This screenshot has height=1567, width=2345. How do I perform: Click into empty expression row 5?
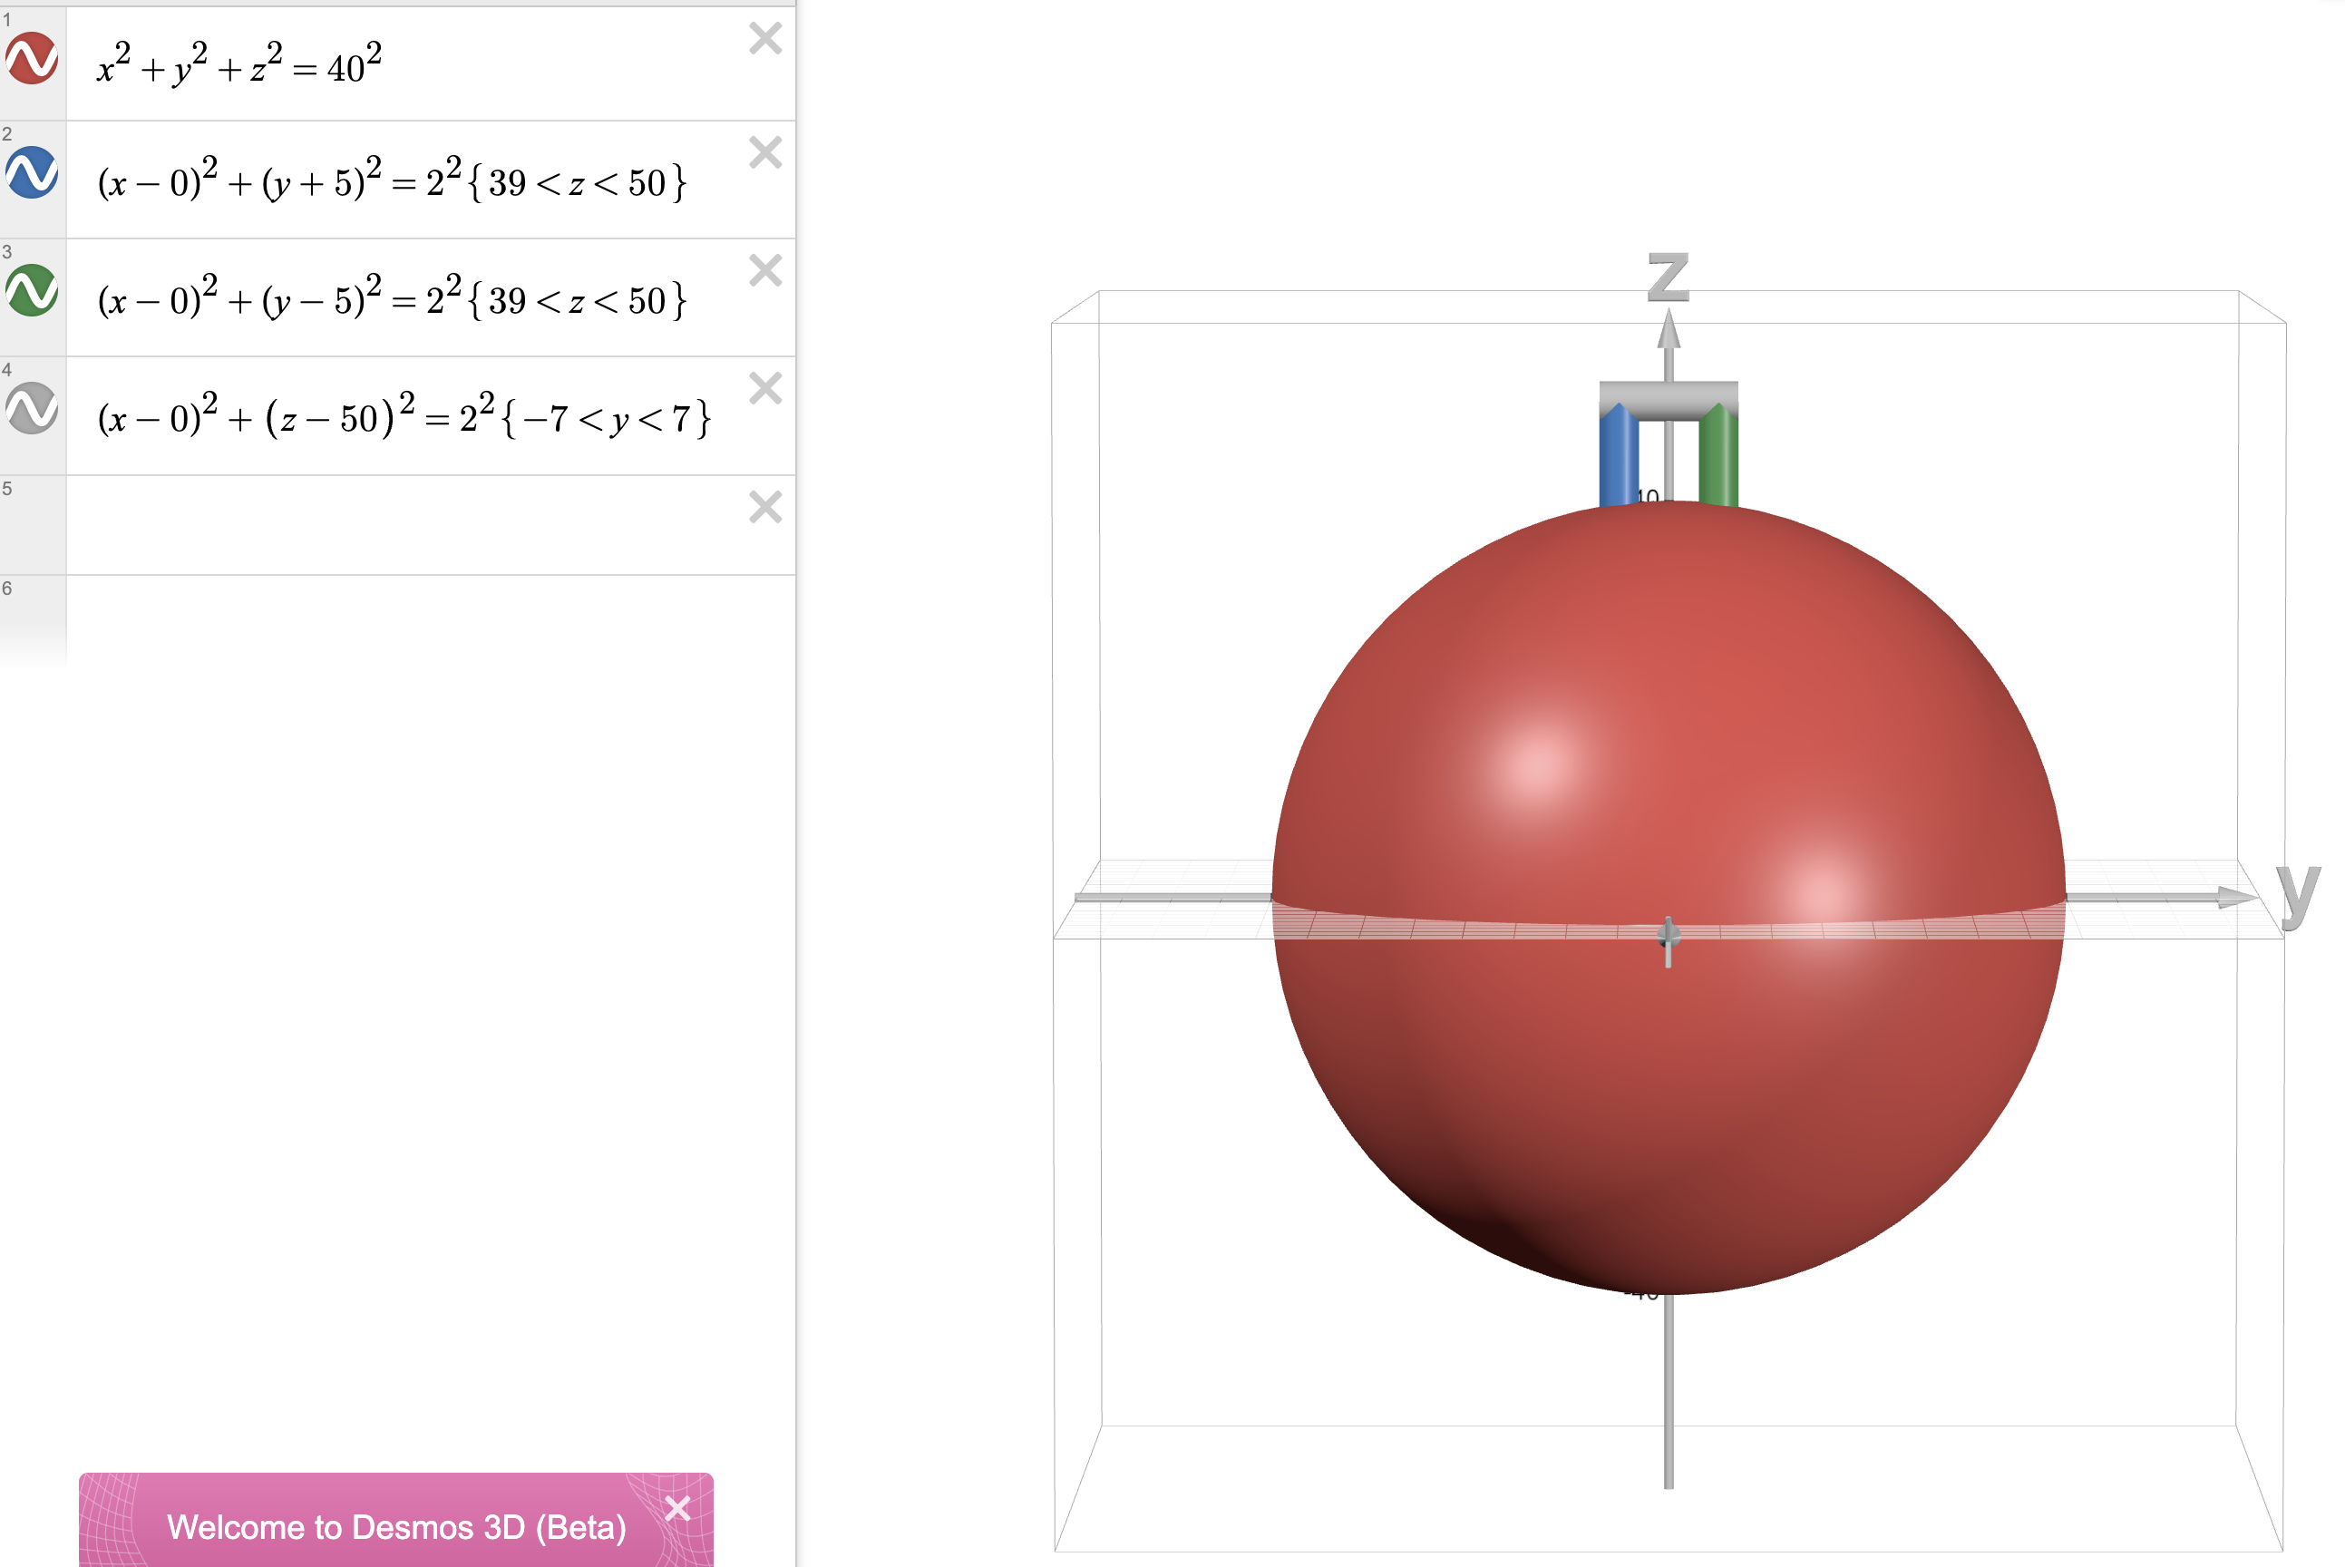point(400,525)
